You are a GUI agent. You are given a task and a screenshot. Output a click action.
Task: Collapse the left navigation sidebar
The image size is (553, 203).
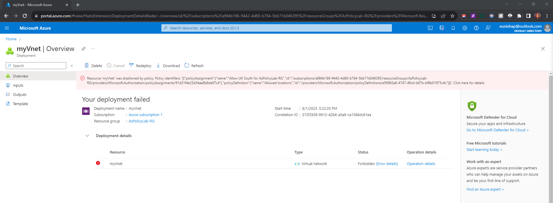[72, 66]
